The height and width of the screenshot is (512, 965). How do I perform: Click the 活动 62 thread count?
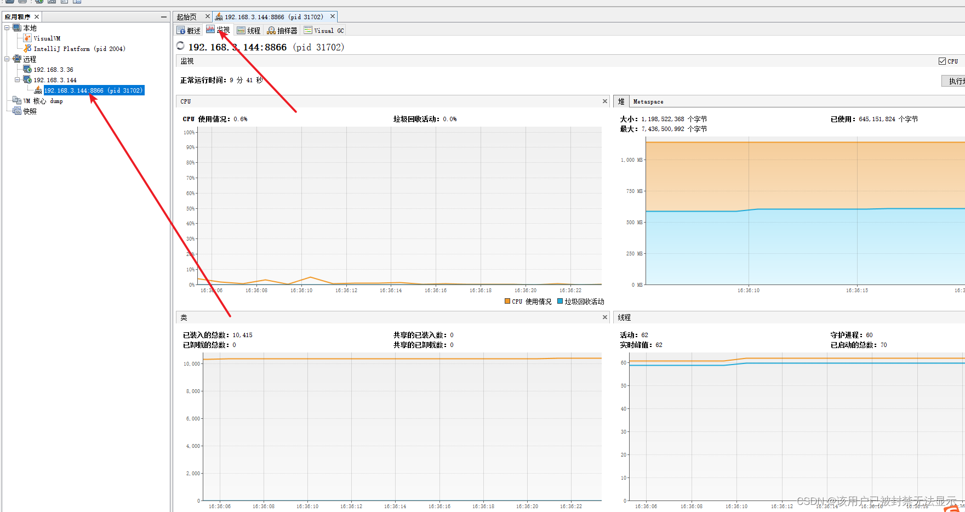pos(644,335)
